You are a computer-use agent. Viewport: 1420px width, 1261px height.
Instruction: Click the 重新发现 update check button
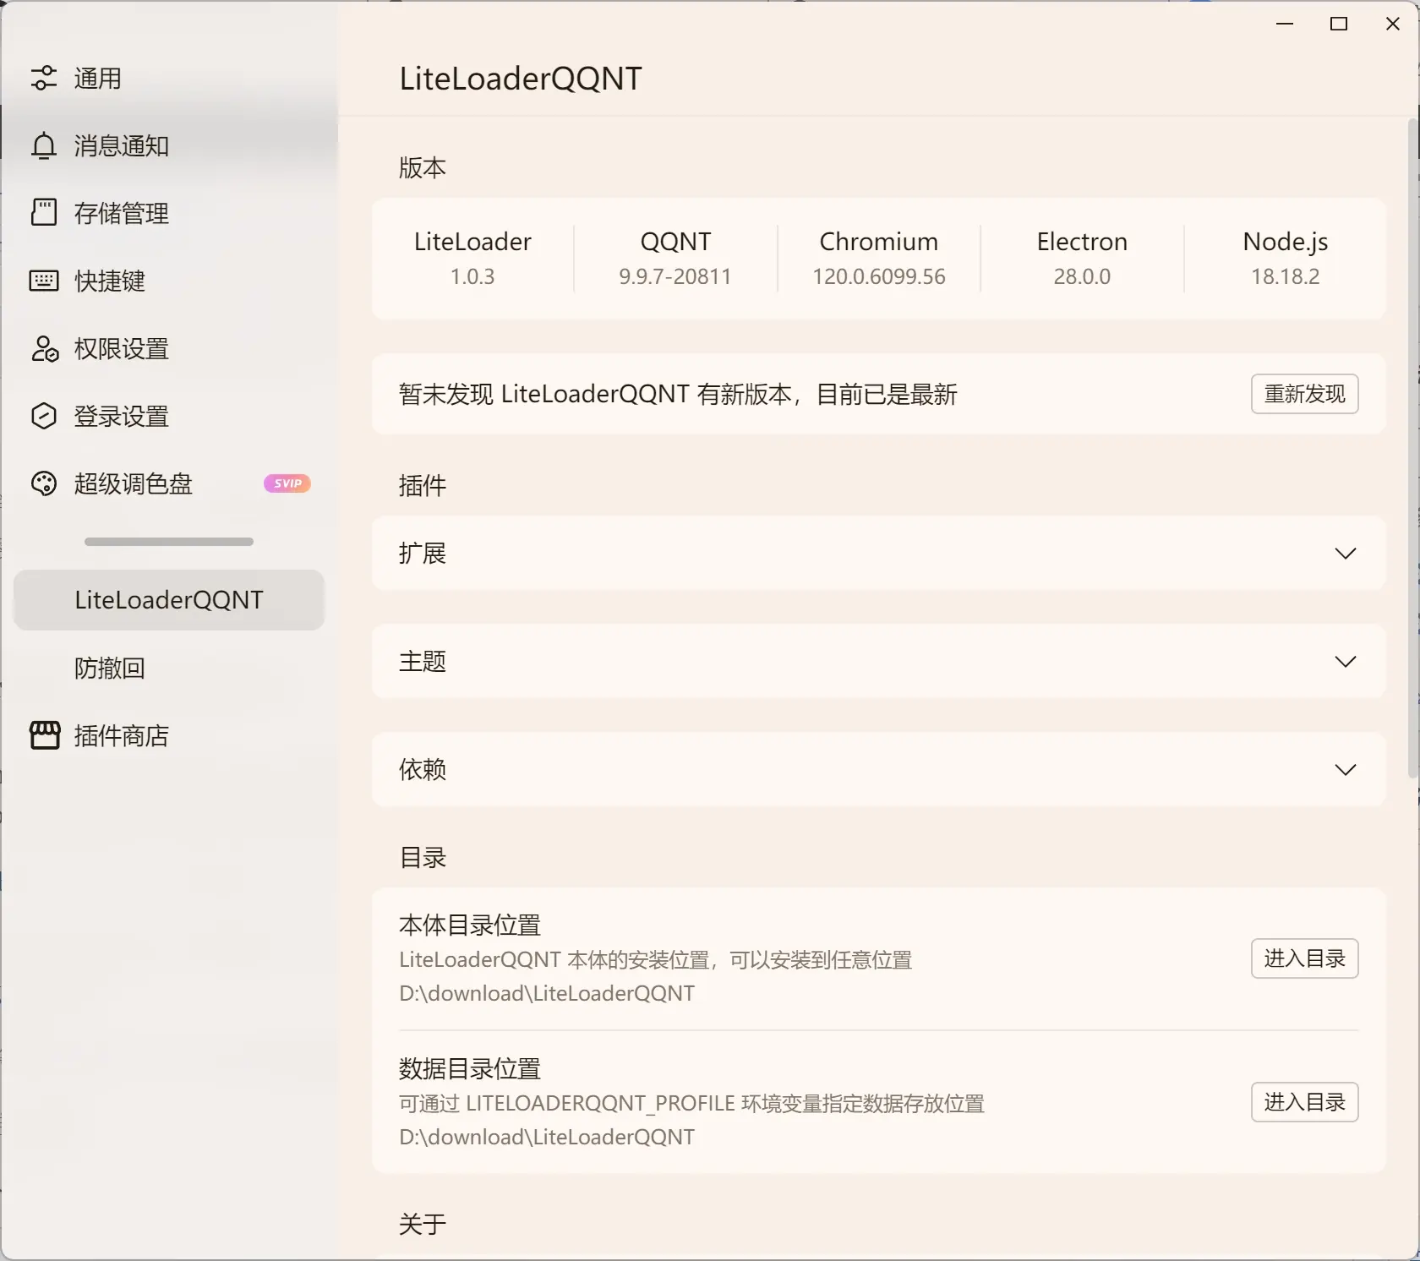(1304, 394)
